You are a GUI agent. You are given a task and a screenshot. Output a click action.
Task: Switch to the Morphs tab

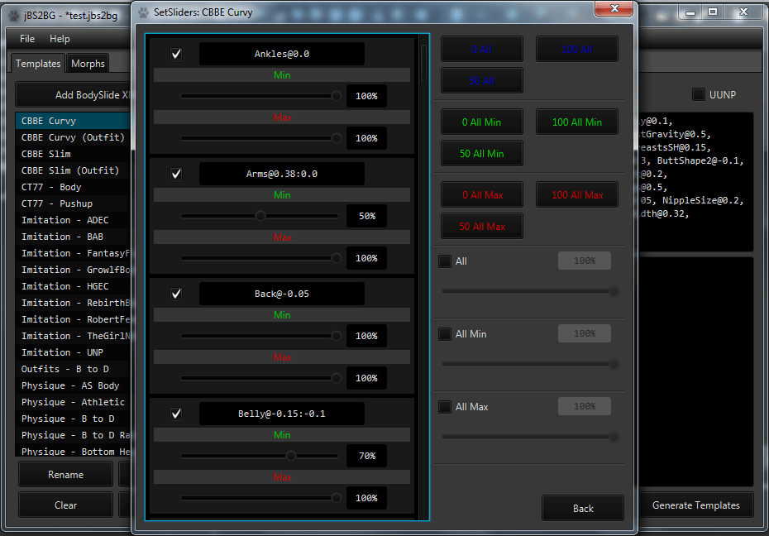88,64
